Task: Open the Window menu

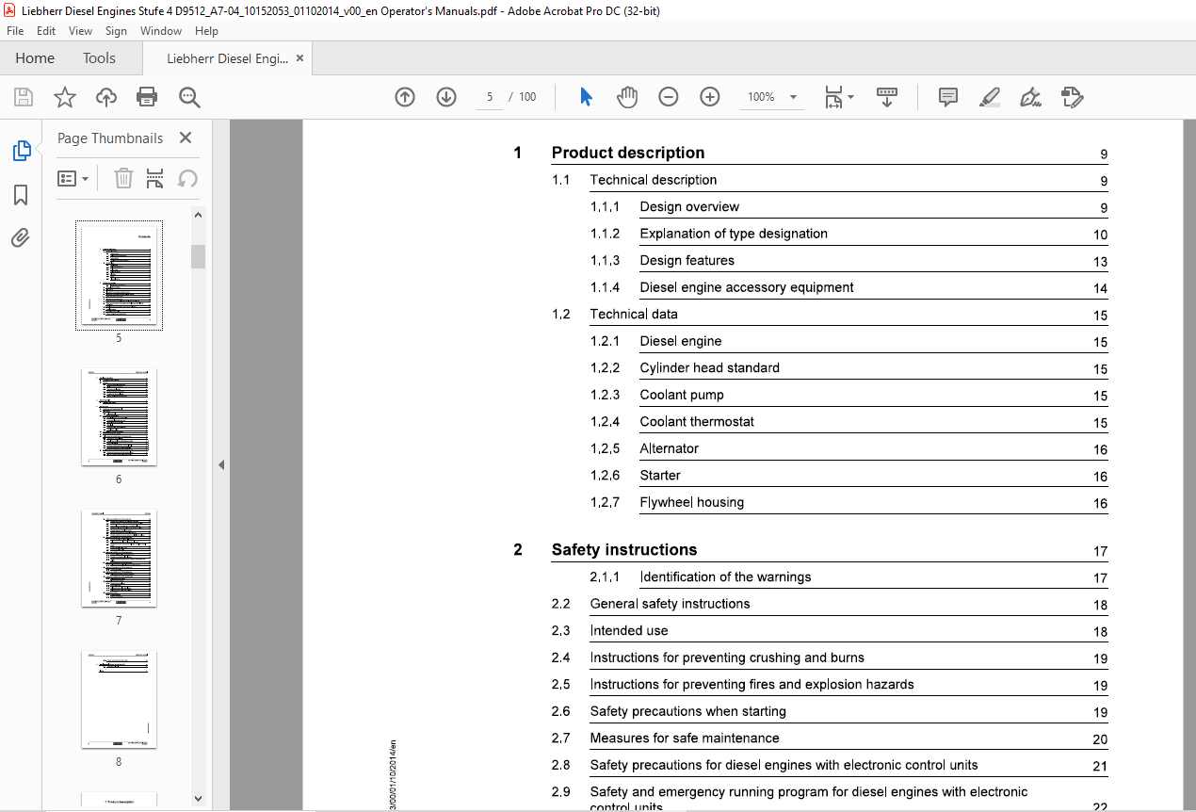Action: [161, 31]
